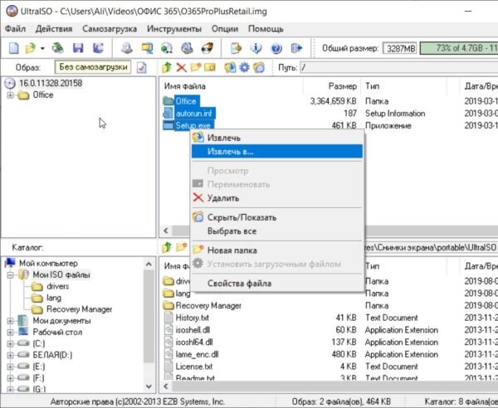Click New folder icon in image toolbar
Viewport: 498px width, 408px height.
(x=196, y=67)
